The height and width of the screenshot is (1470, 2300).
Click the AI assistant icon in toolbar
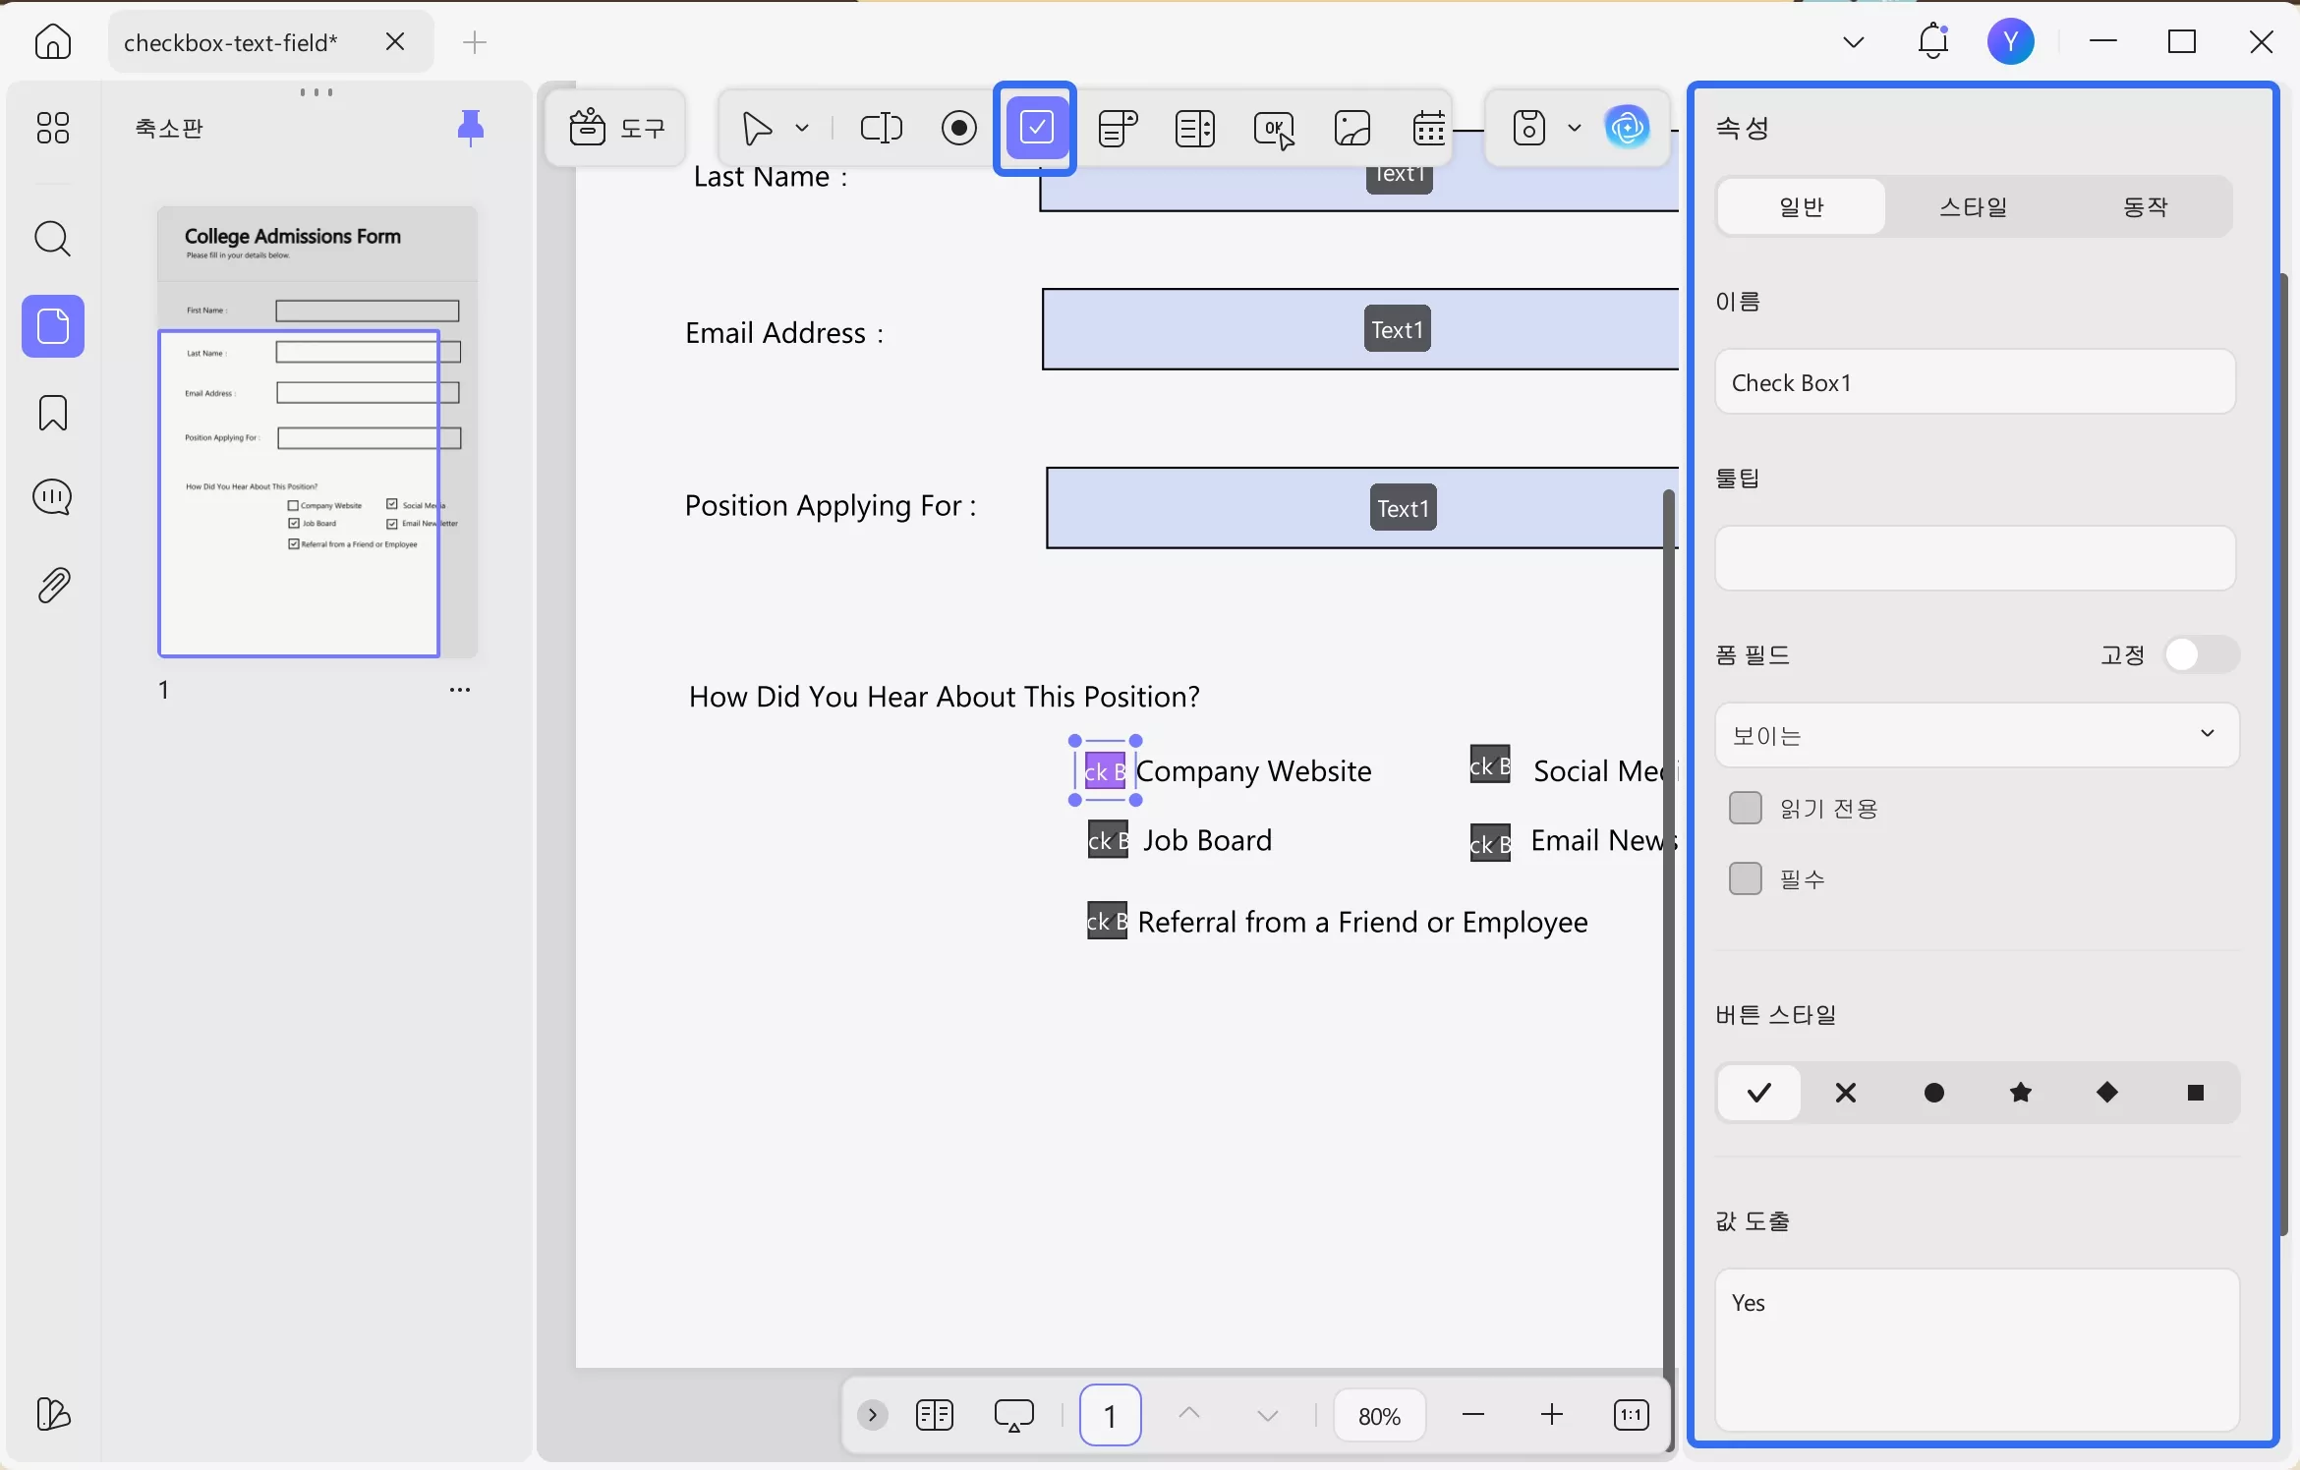click(1627, 128)
